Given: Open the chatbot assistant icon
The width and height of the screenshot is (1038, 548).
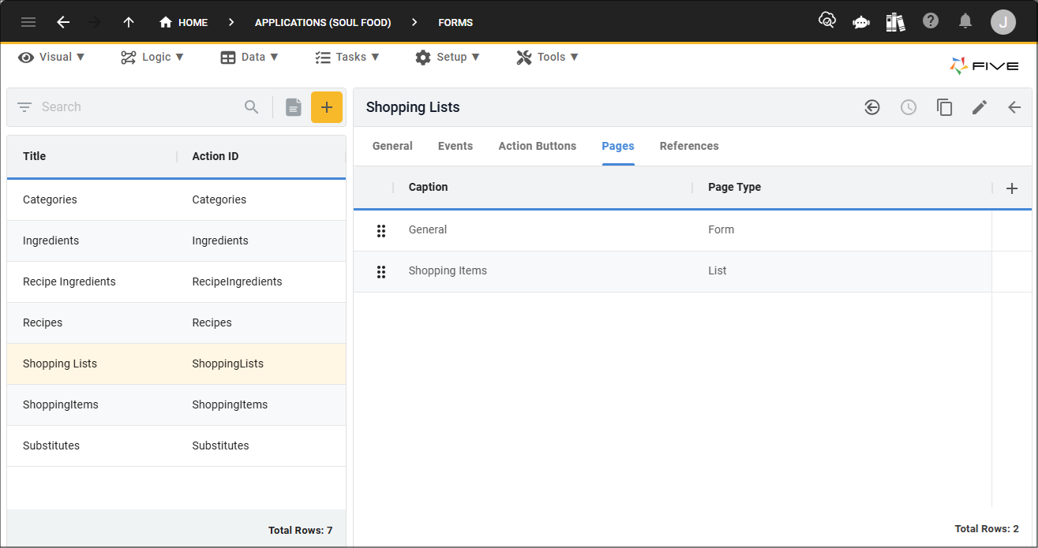Looking at the screenshot, I should 861,22.
